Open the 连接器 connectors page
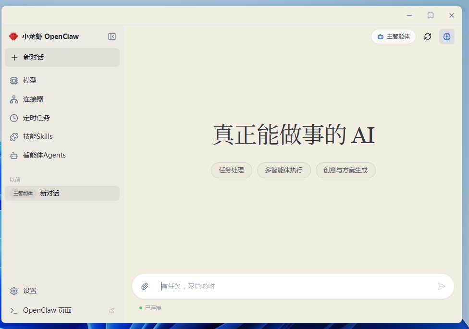 (33, 99)
